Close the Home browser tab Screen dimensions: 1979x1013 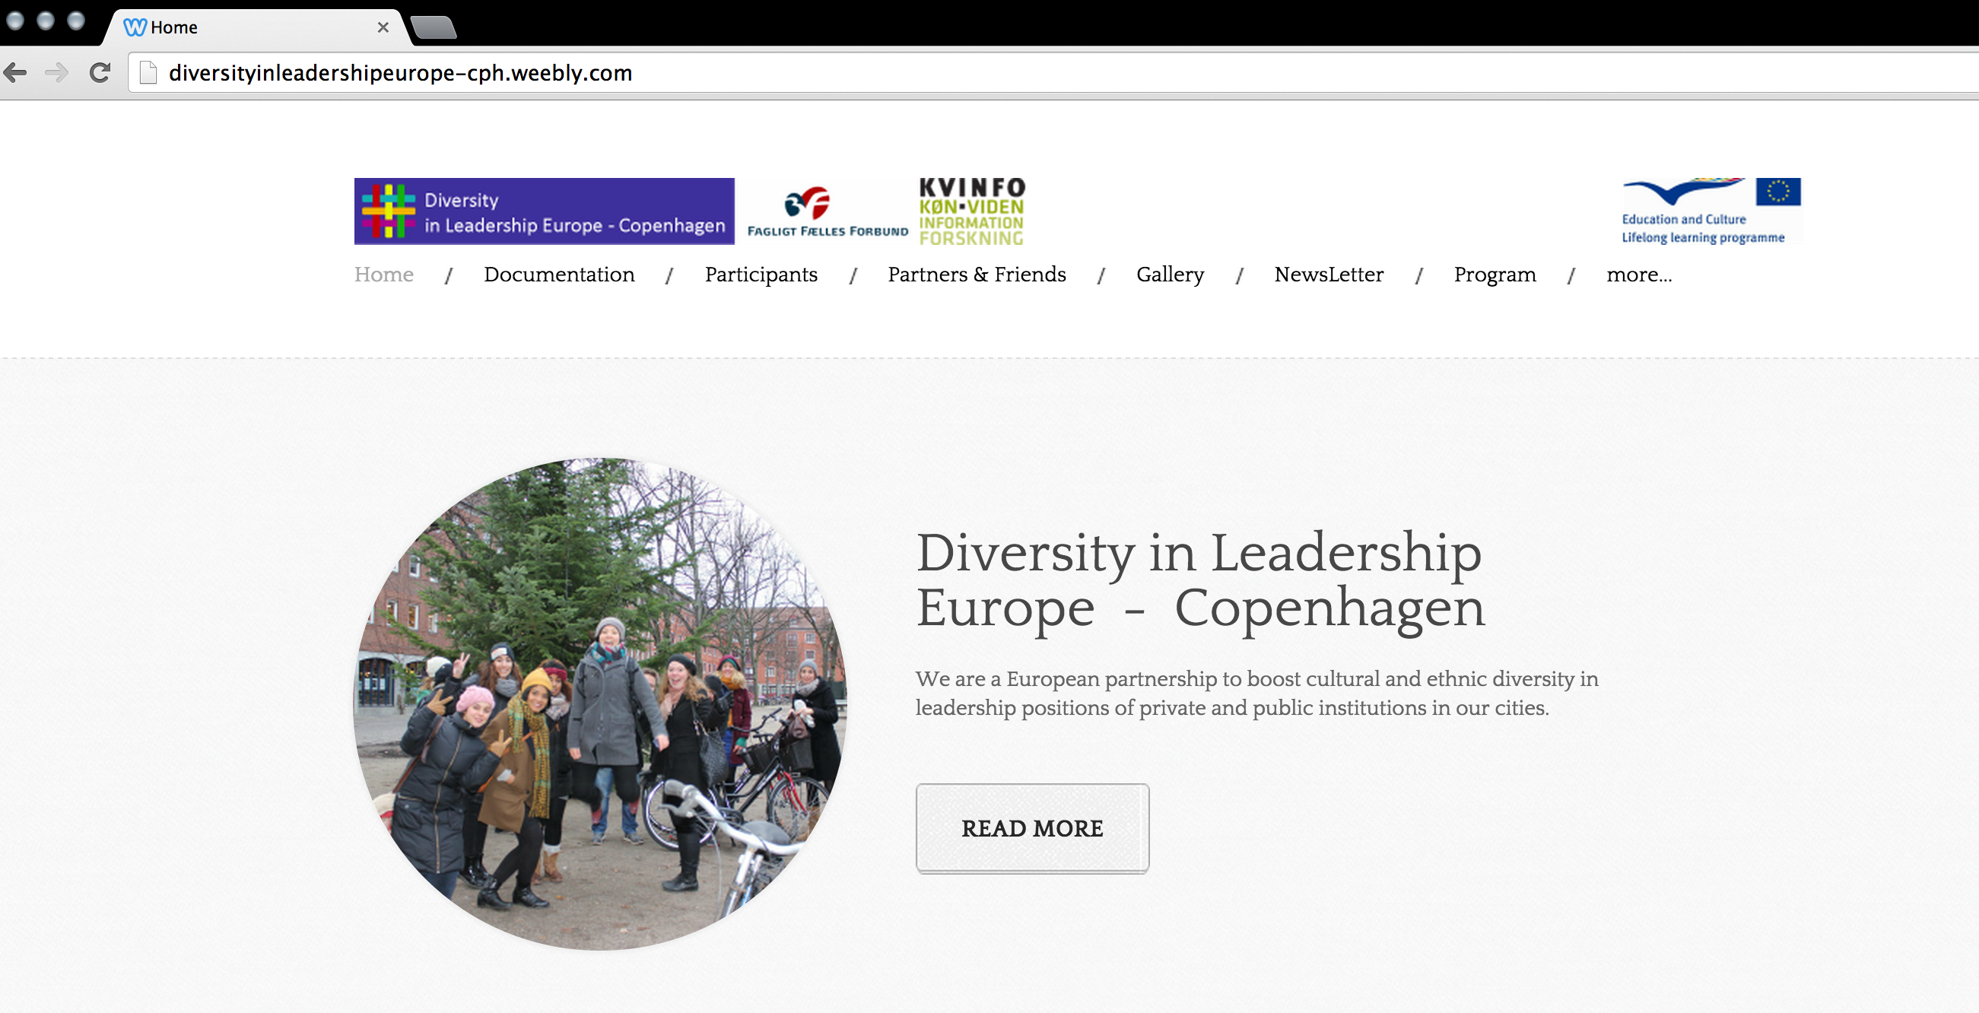coord(383,27)
